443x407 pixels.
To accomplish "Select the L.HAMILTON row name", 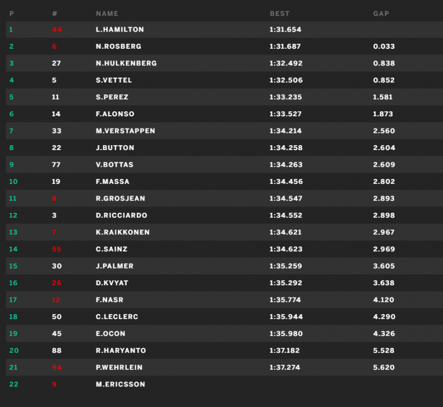I will tap(120, 29).
